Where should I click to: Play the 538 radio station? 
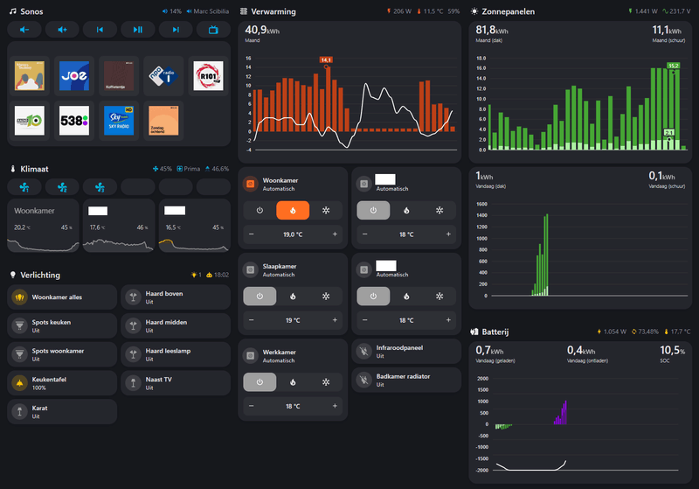(x=74, y=121)
